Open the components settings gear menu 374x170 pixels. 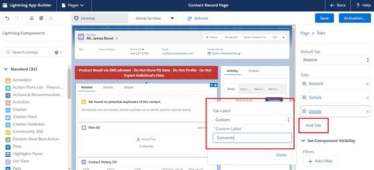59,52
